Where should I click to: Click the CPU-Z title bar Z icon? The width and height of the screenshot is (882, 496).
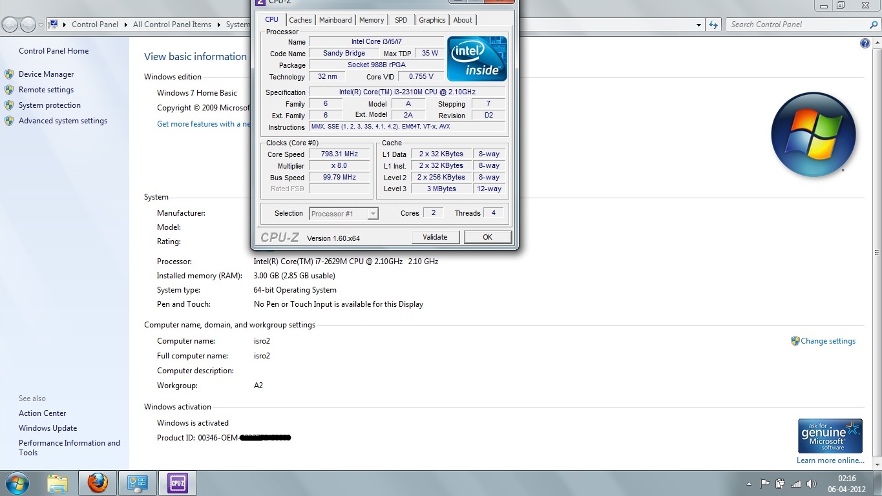[x=260, y=2]
